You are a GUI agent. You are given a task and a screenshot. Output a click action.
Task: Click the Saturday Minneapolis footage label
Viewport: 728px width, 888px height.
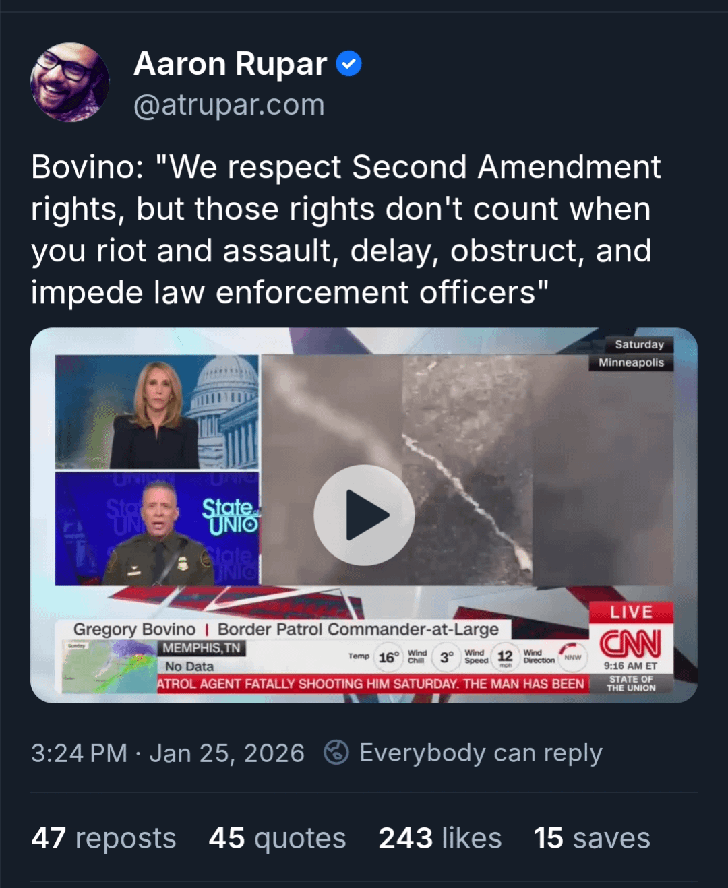point(632,354)
